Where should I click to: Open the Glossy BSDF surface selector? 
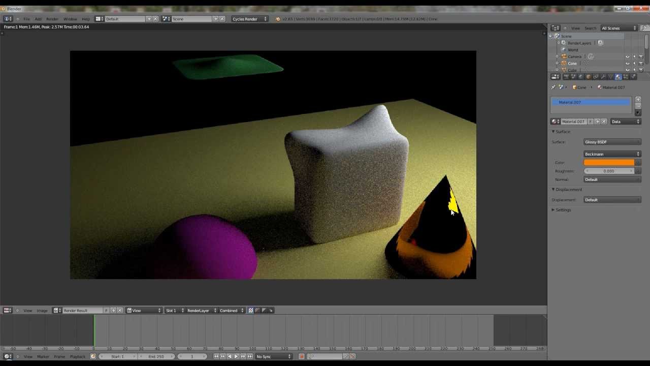tap(612, 142)
